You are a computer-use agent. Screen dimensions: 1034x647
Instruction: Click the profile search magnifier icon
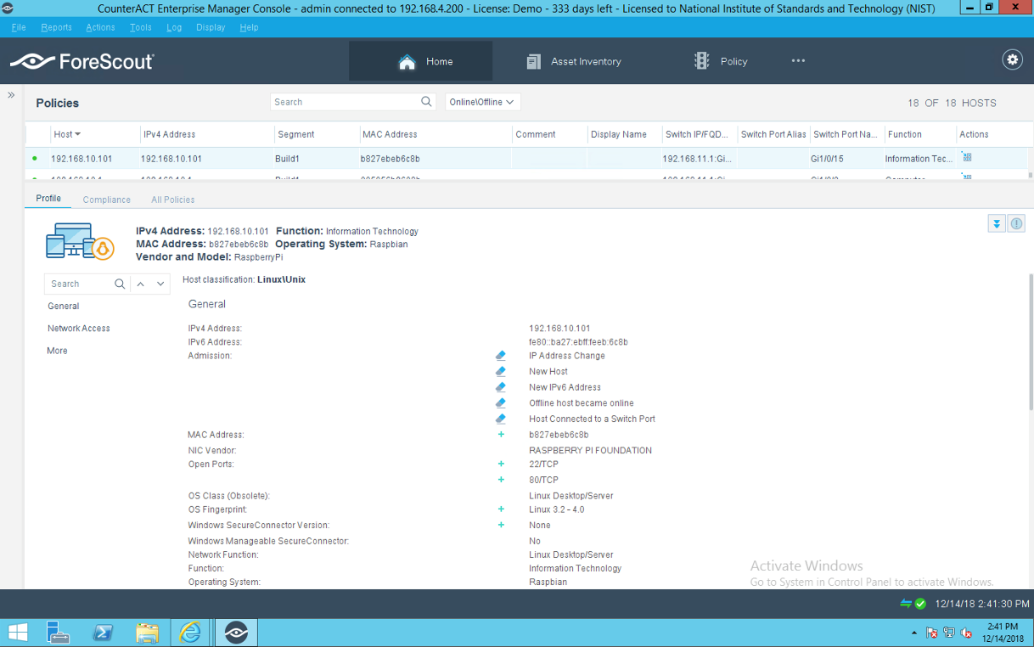[120, 284]
